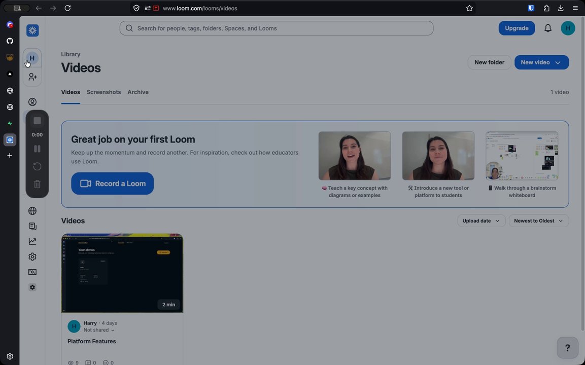Open the globe icon in Loom sidebar
The height and width of the screenshot is (365, 585).
pos(32,211)
